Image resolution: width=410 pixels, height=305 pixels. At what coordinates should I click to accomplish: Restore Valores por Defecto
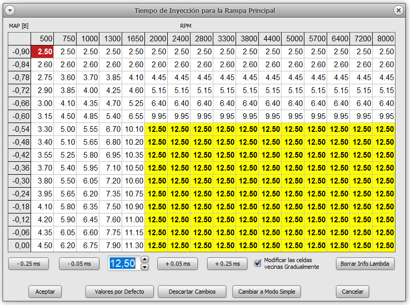pyautogui.click(x=120, y=292)
